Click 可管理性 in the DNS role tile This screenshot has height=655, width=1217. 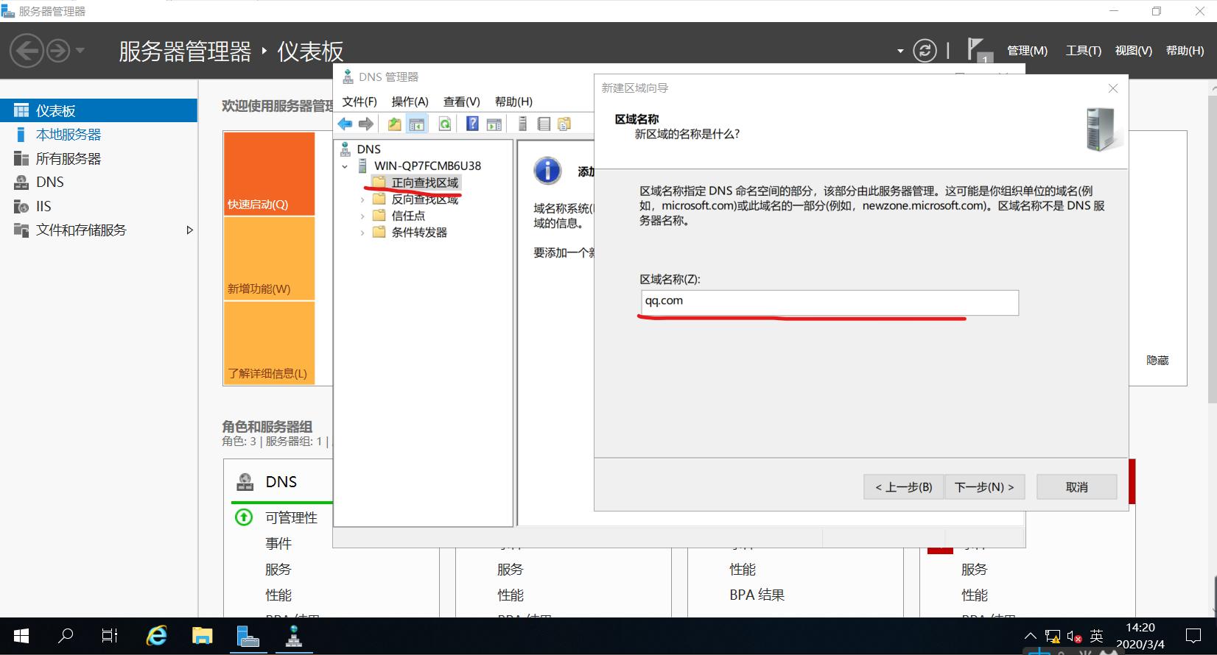tap(291, 518)
